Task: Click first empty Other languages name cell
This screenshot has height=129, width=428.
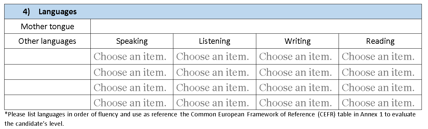Action: point(47,56)
